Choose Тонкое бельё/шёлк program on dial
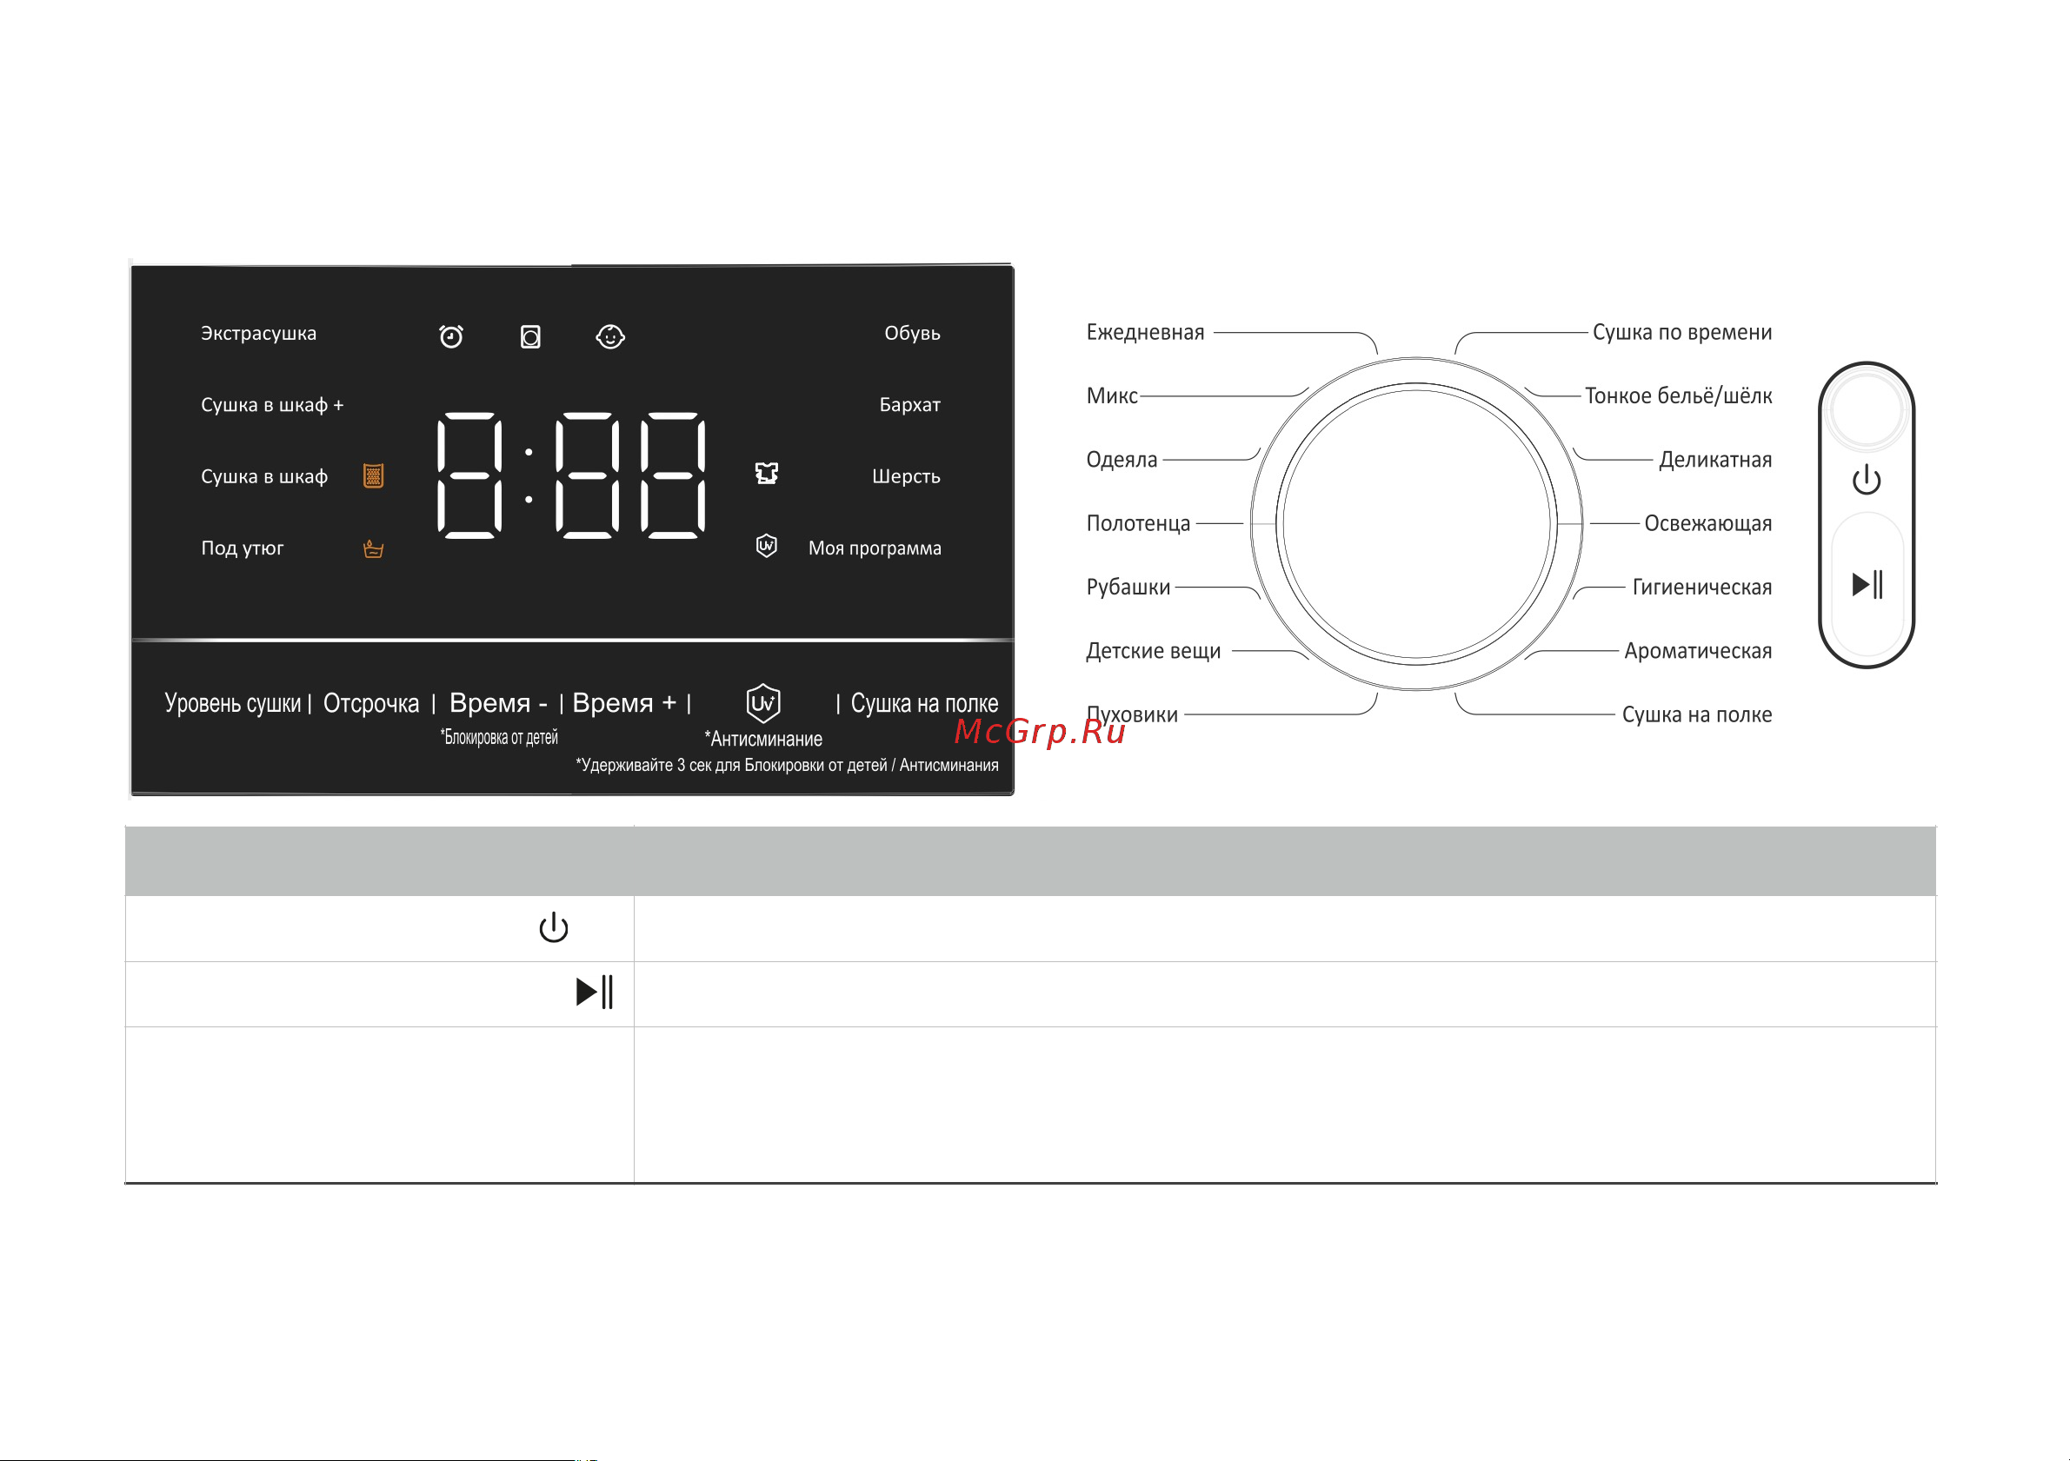The image size is (2070, 1461). (x=1678, y=395)
